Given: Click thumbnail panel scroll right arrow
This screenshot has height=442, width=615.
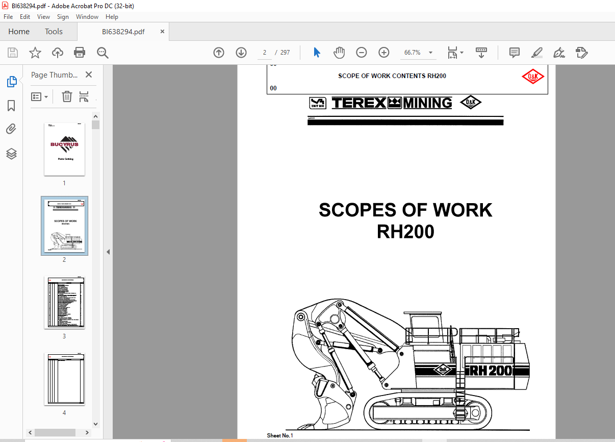Looking at the screenshot, I should tap(88, 432).
